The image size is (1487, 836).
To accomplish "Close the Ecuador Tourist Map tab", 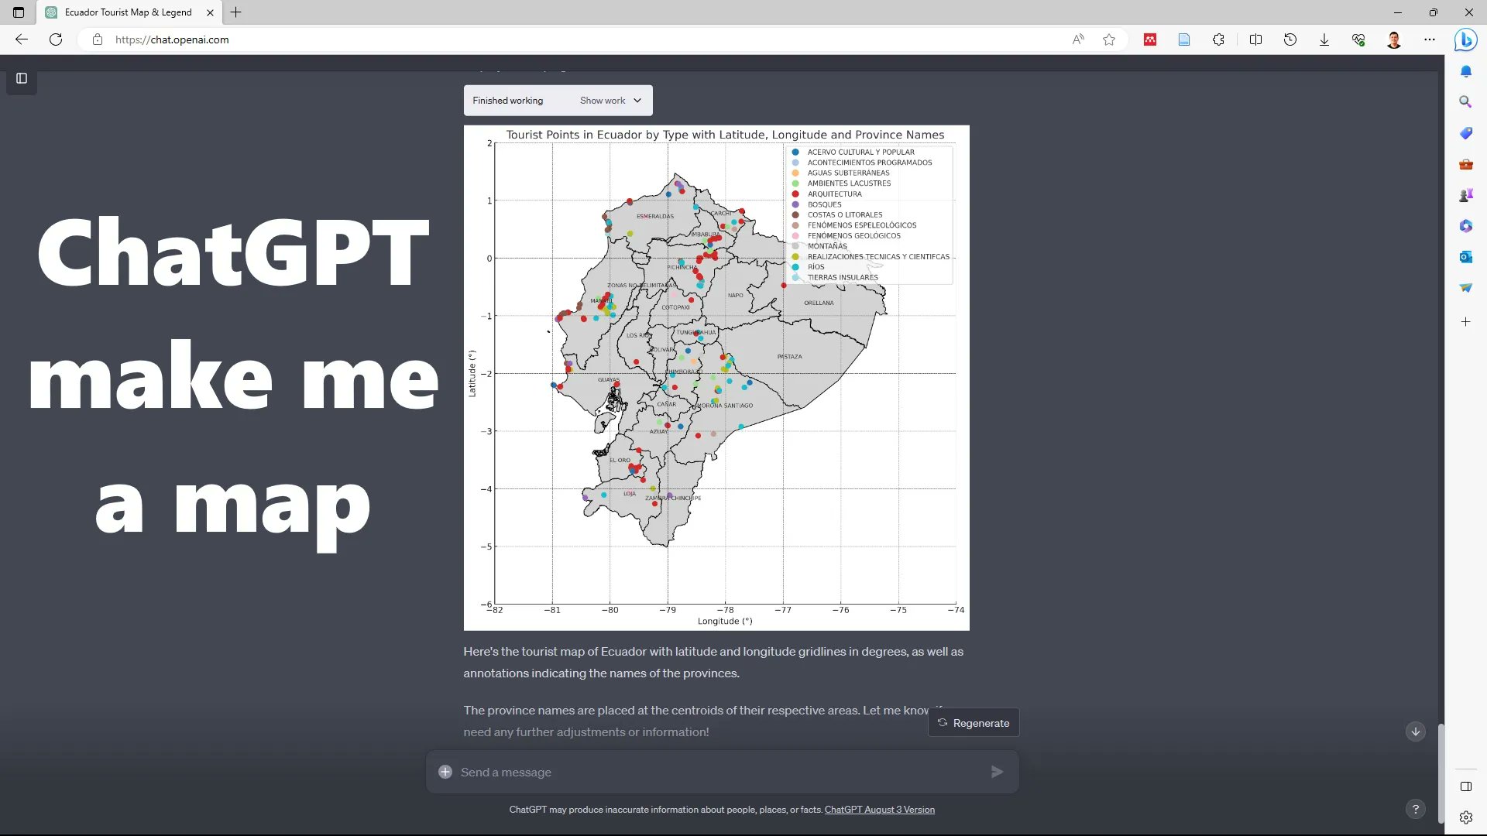I will click(x=210, y=12).
